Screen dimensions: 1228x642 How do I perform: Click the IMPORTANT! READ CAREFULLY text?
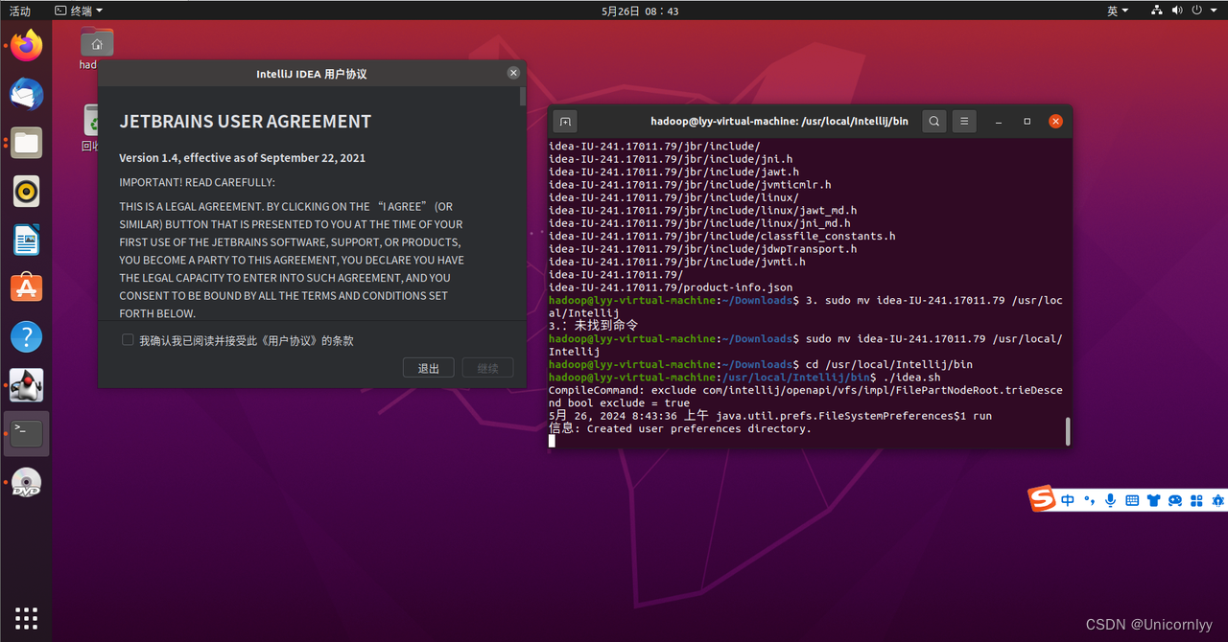click(x=197, y=182)
